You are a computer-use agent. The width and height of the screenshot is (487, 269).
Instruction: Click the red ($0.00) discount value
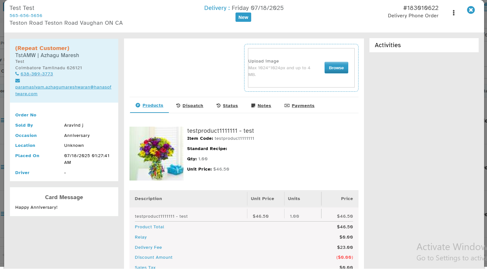tap(345, 257)
